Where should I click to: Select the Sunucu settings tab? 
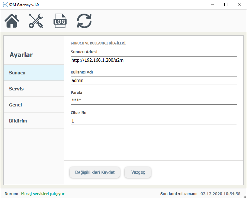[34, 73]
